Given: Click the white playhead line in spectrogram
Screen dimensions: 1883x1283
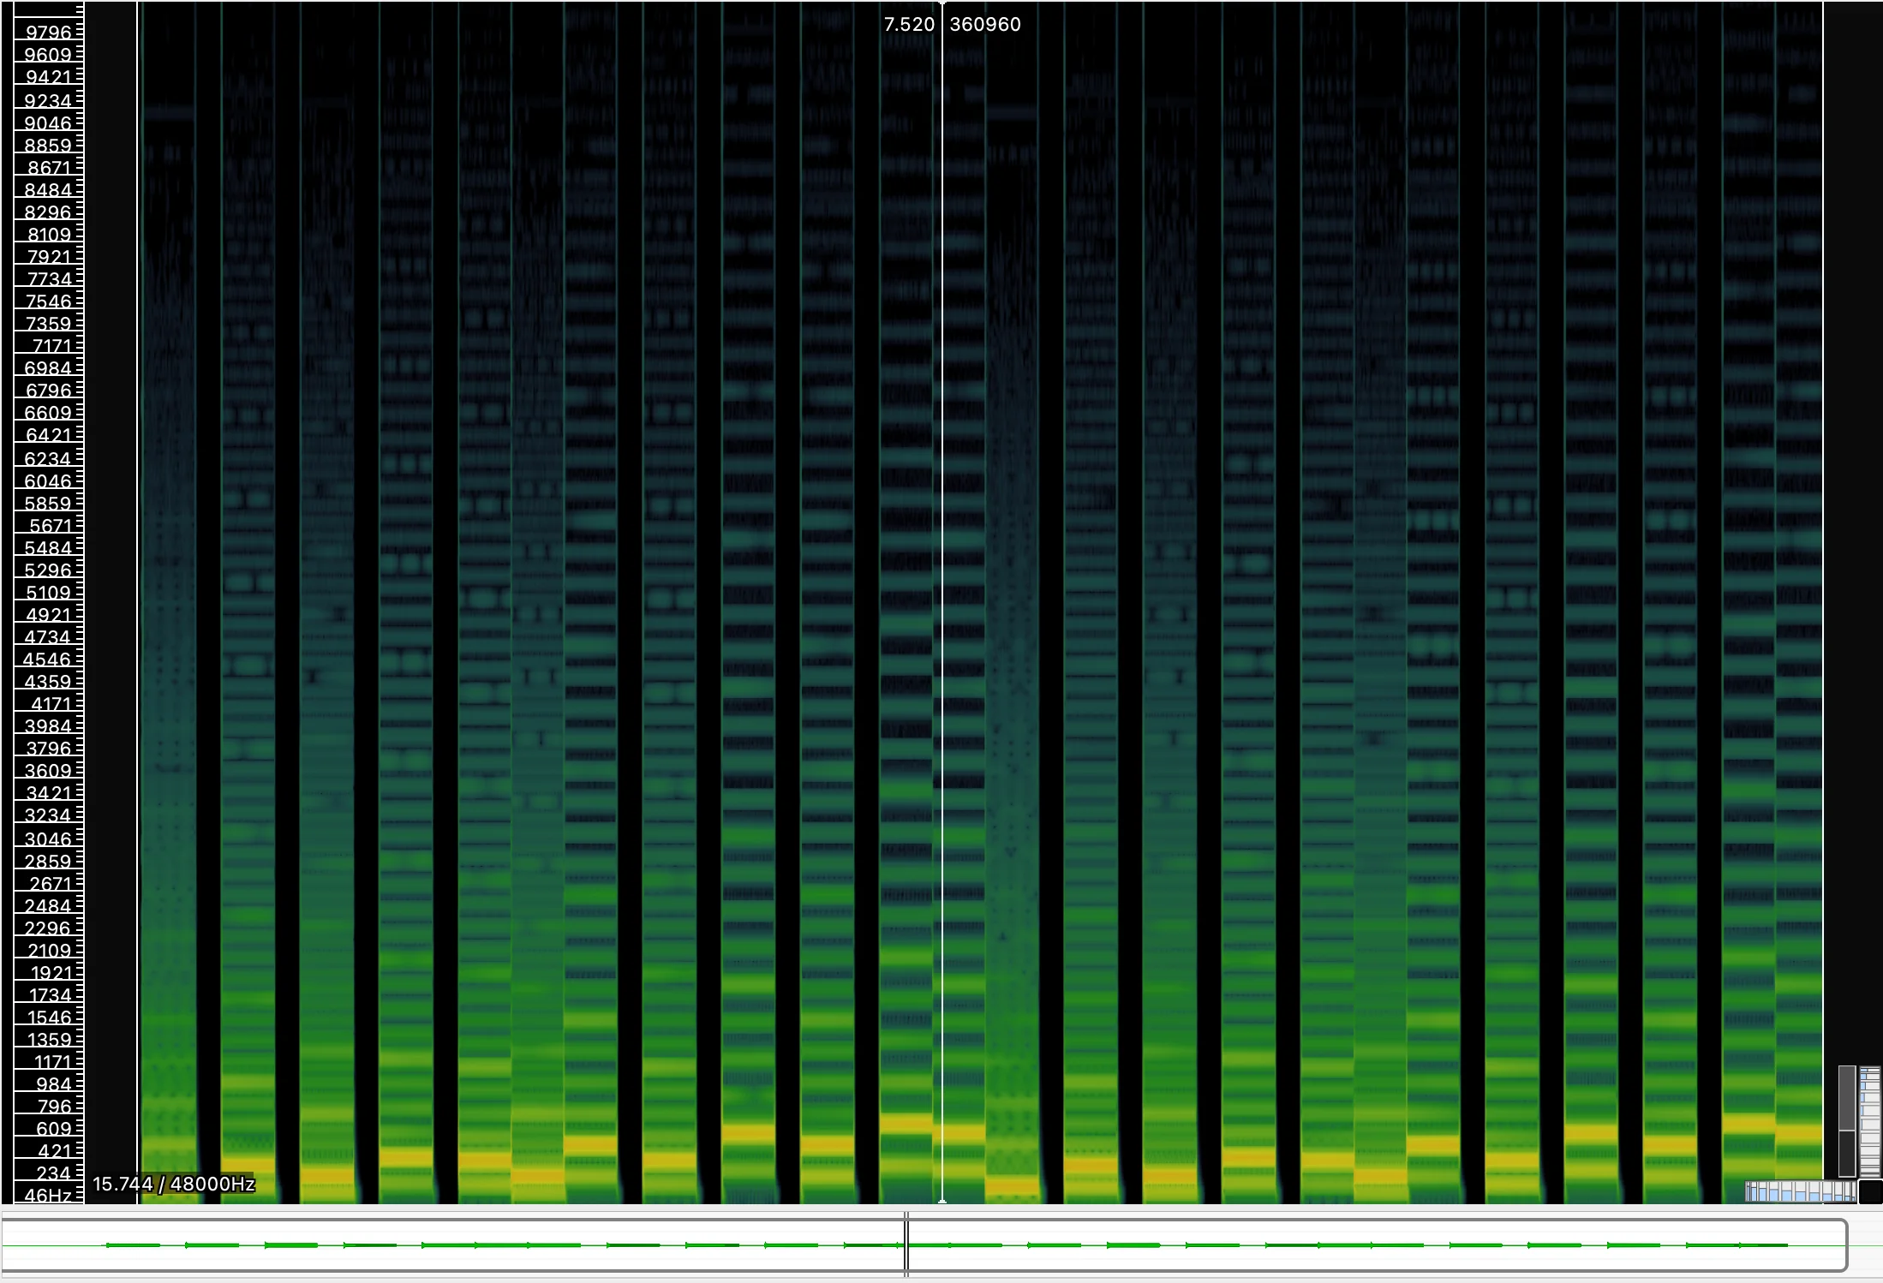Looking at the screenshot, I should (942, 600).
